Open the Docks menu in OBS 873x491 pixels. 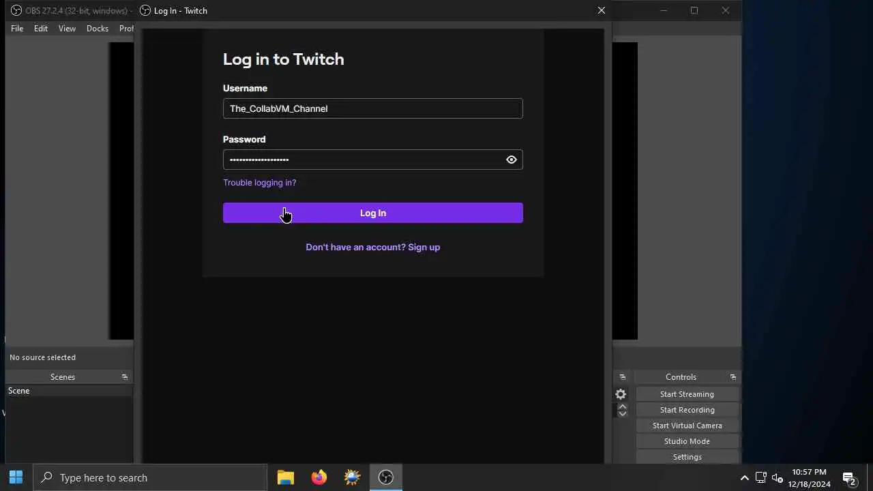98,29
